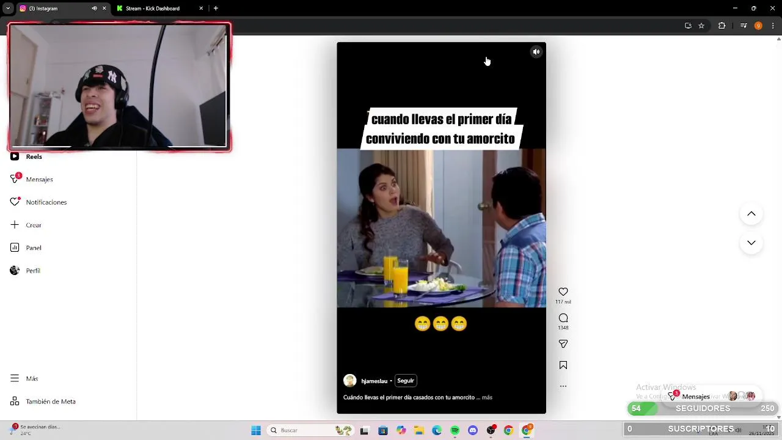Close the Kick Dashboard tab
782x440 pixels.
pos(201,9)
